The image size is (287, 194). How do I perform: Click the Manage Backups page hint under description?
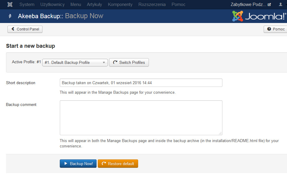pos(117,93)
